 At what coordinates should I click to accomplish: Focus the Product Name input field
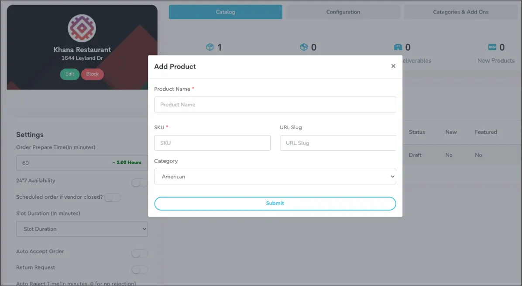coord(275,105)
